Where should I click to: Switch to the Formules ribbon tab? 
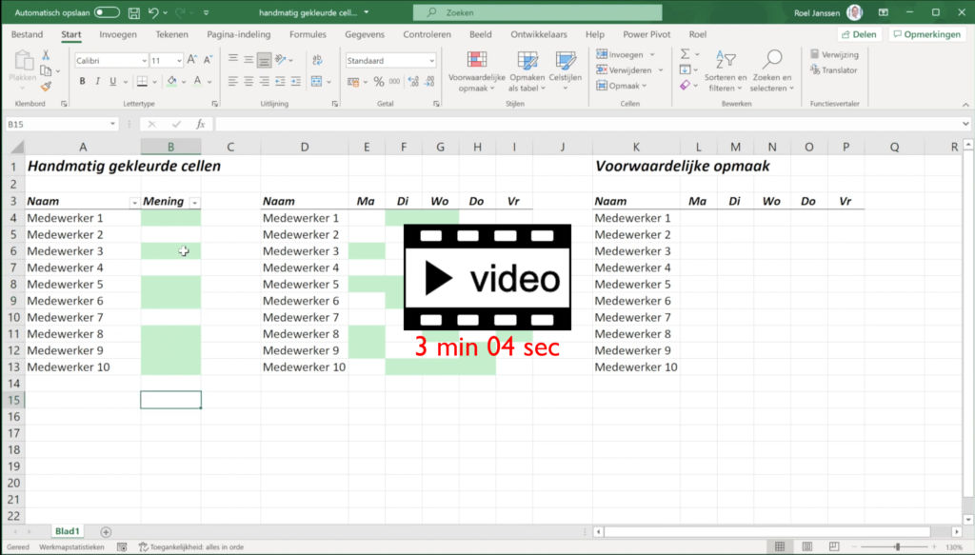pos(309,33)
